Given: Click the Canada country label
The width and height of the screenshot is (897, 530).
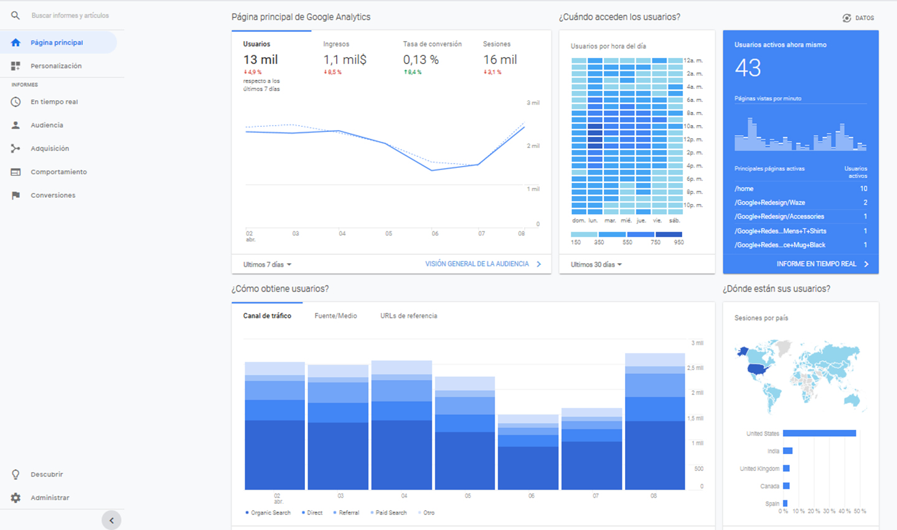Looking at the screenshot, I should (769, 486).
